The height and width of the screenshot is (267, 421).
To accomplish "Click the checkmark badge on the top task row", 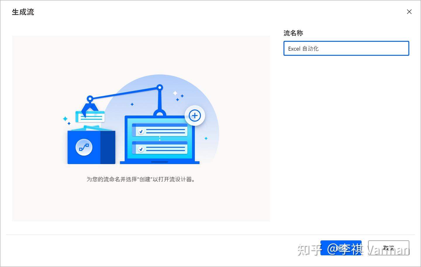I will 141,131.
